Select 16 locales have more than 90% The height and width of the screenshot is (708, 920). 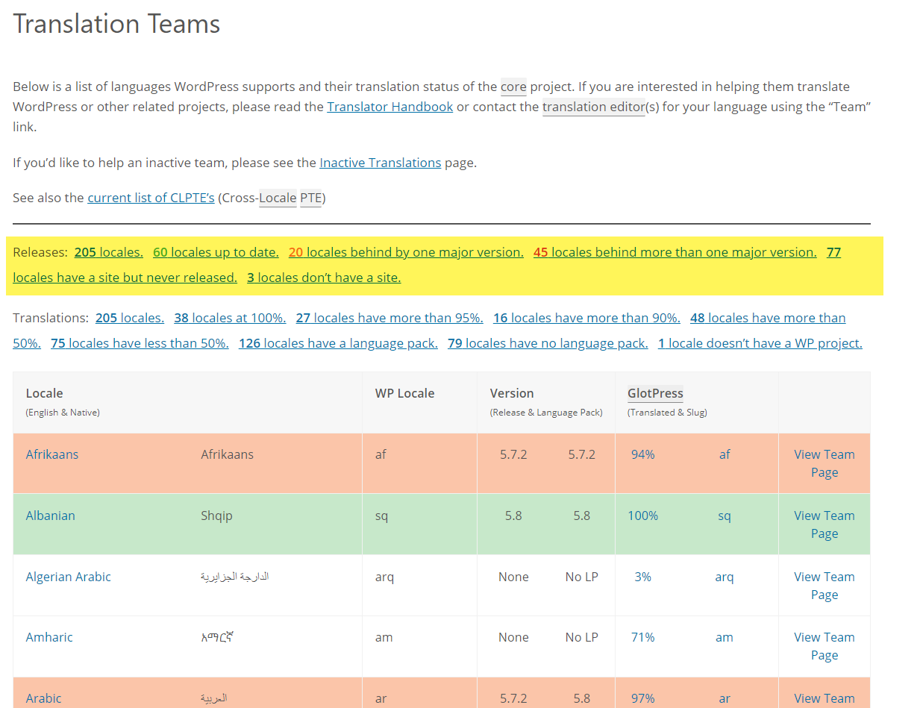pos(586,318)
